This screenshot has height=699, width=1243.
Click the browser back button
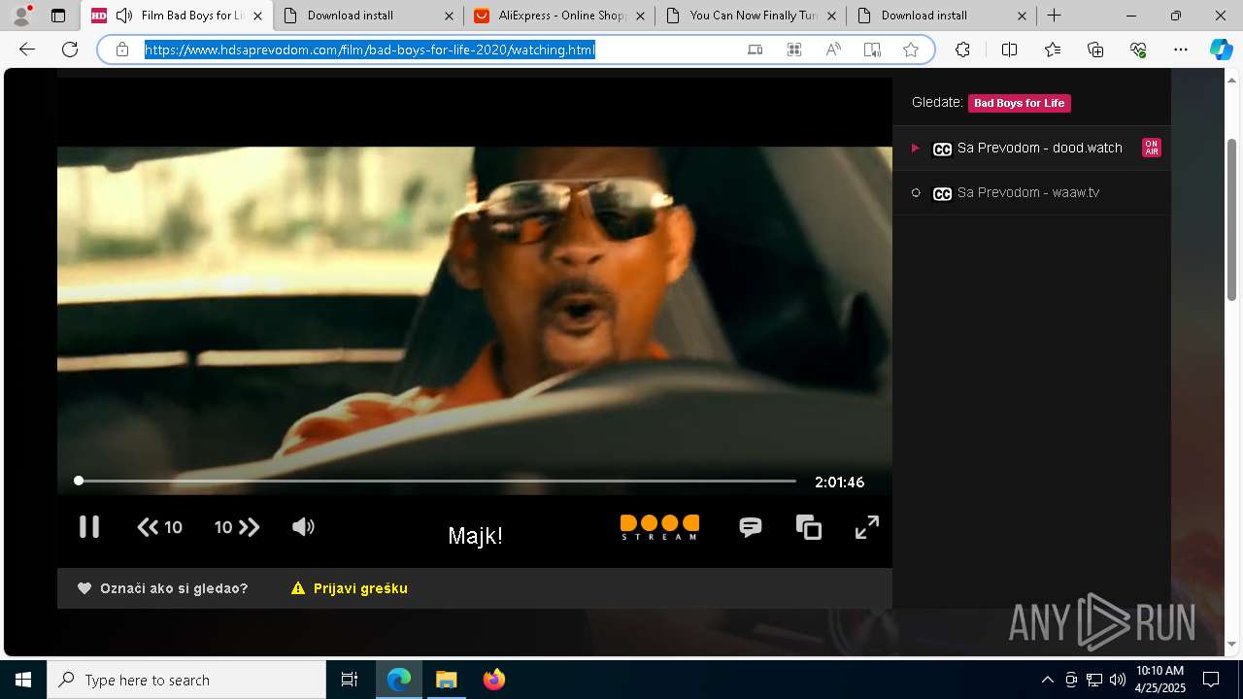point(27,50)
